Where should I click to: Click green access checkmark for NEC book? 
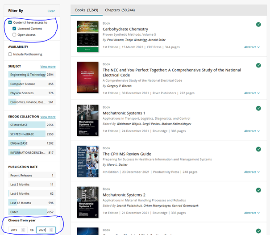click(258, 65)
